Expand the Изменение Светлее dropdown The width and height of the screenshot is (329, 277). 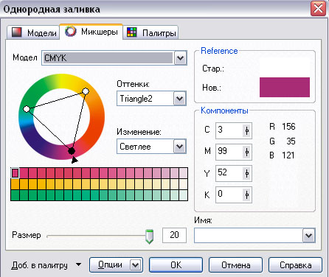point(180,147)
